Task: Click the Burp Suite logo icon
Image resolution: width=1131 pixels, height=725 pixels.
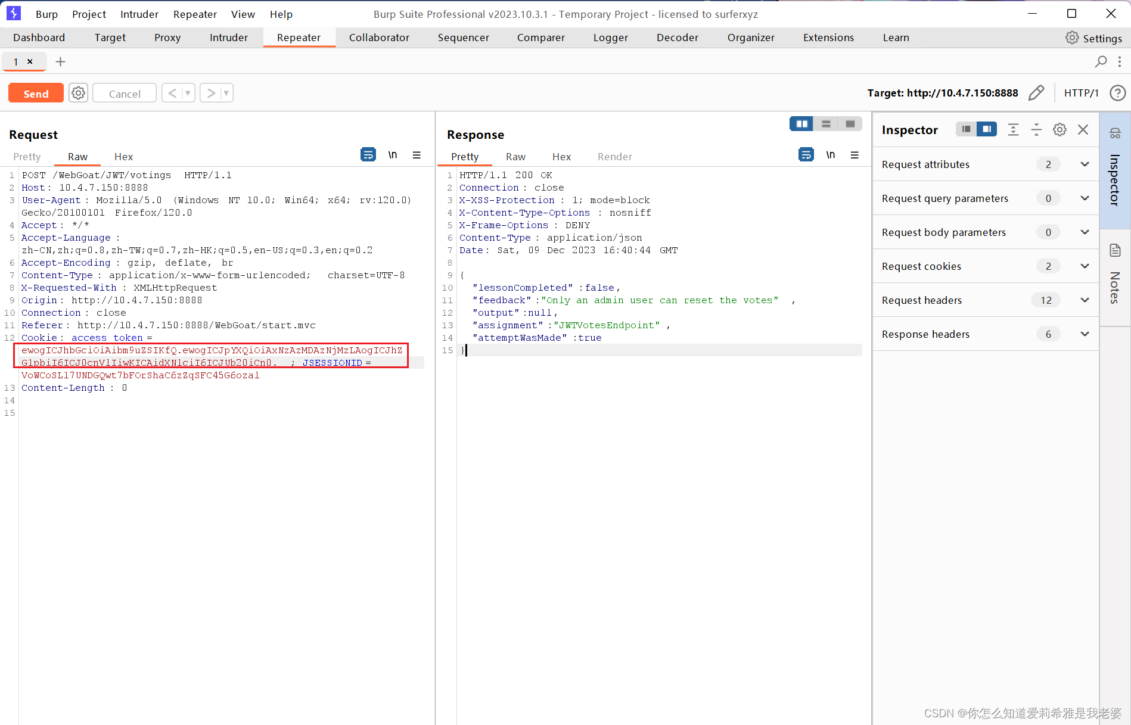Action: (x=13, y=14)
